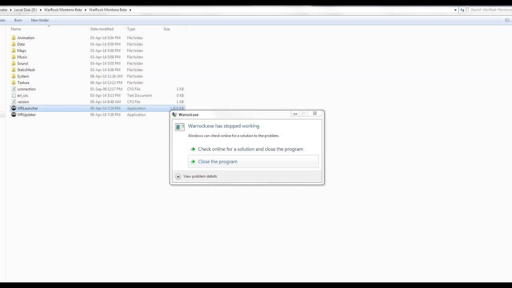Click the crashed program icon in the dialog
The height and width of the screenshot is (288, 512).
pos(180,127)
